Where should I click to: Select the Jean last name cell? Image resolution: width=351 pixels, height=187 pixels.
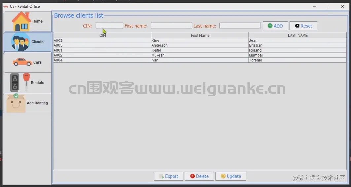point(298,40)
